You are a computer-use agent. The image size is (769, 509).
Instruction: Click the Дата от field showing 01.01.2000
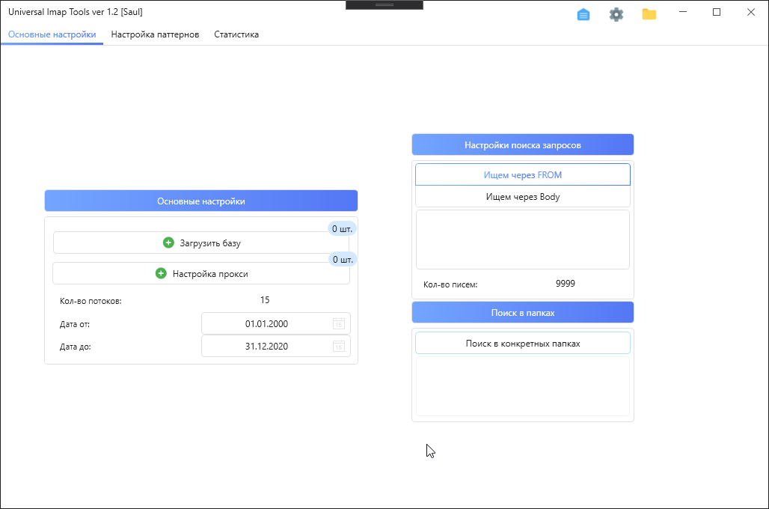266,323
